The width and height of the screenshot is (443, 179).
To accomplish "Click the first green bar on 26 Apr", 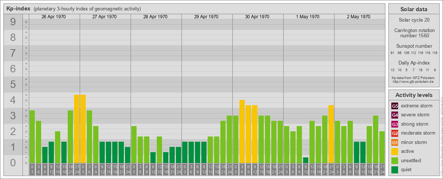I will [32, 137].
